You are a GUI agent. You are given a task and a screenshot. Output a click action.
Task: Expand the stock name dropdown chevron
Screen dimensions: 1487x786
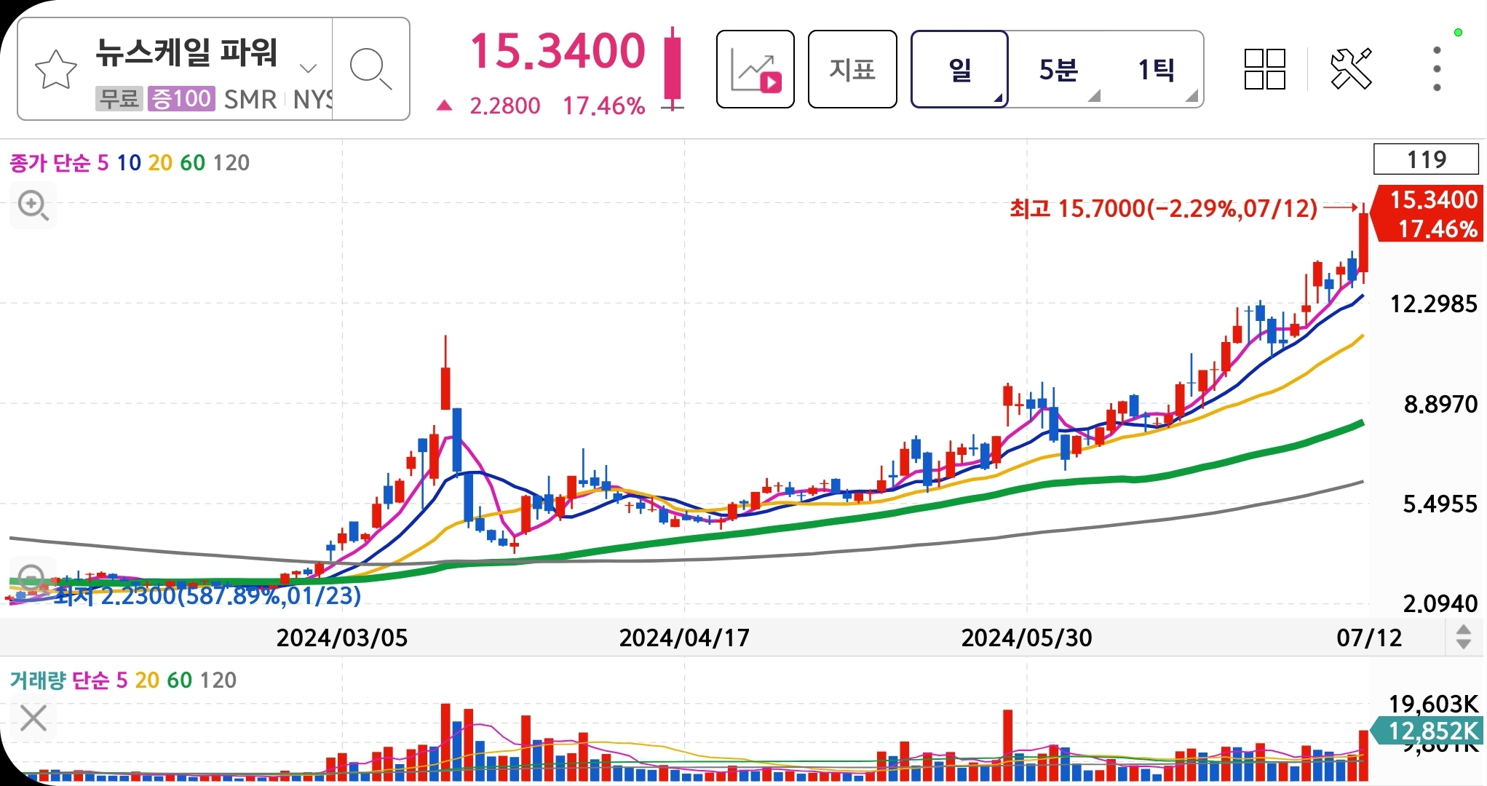pos(308,69)
